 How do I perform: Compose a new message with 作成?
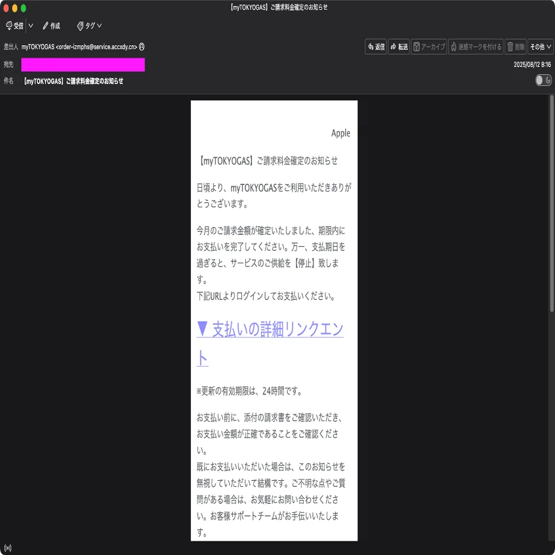(51, 26)
